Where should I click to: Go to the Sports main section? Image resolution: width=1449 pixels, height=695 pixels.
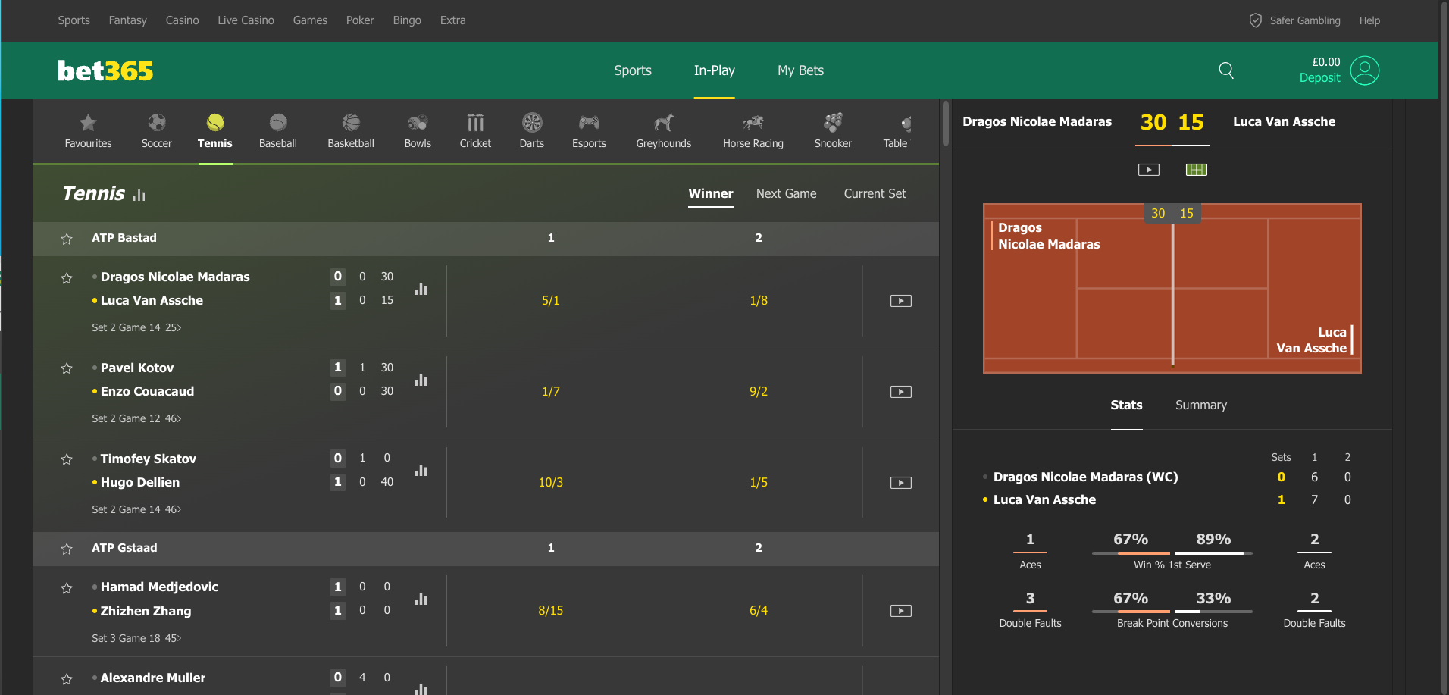[x=633, y=70]
